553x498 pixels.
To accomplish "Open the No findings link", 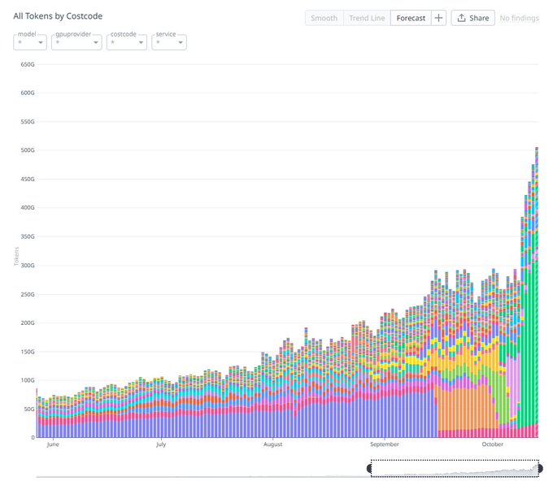I will [519, 18].
